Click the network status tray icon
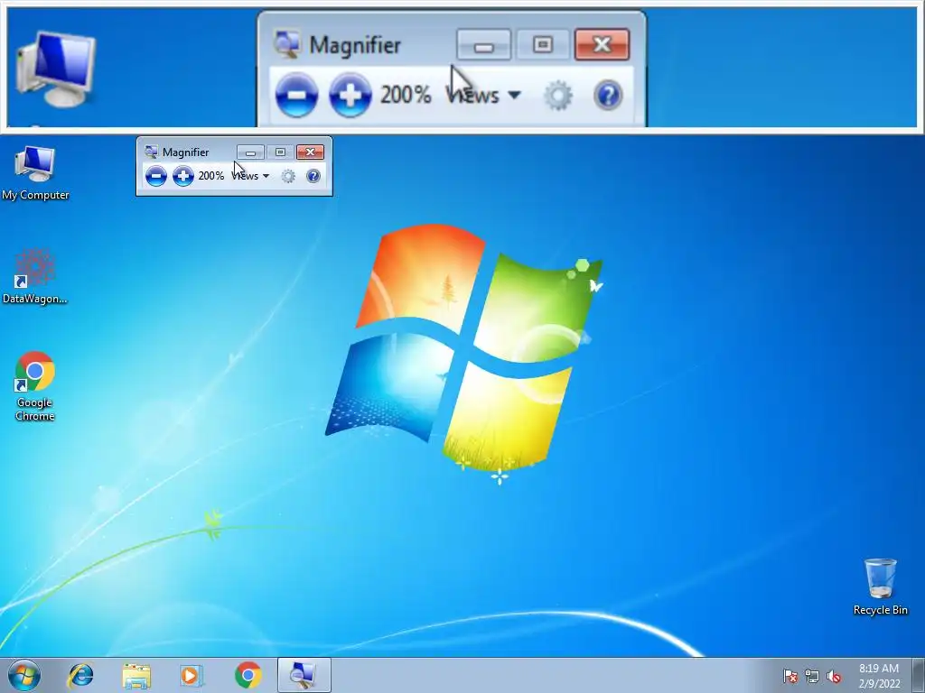Viewport: 925px width, 693px height. 812,676
